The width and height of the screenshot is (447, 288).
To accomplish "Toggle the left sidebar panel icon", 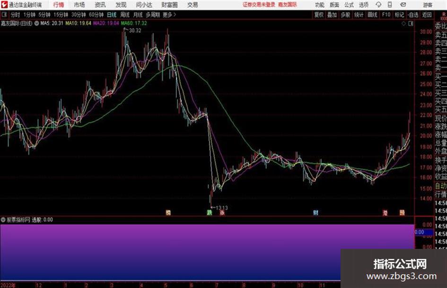I will click(4, 15).
